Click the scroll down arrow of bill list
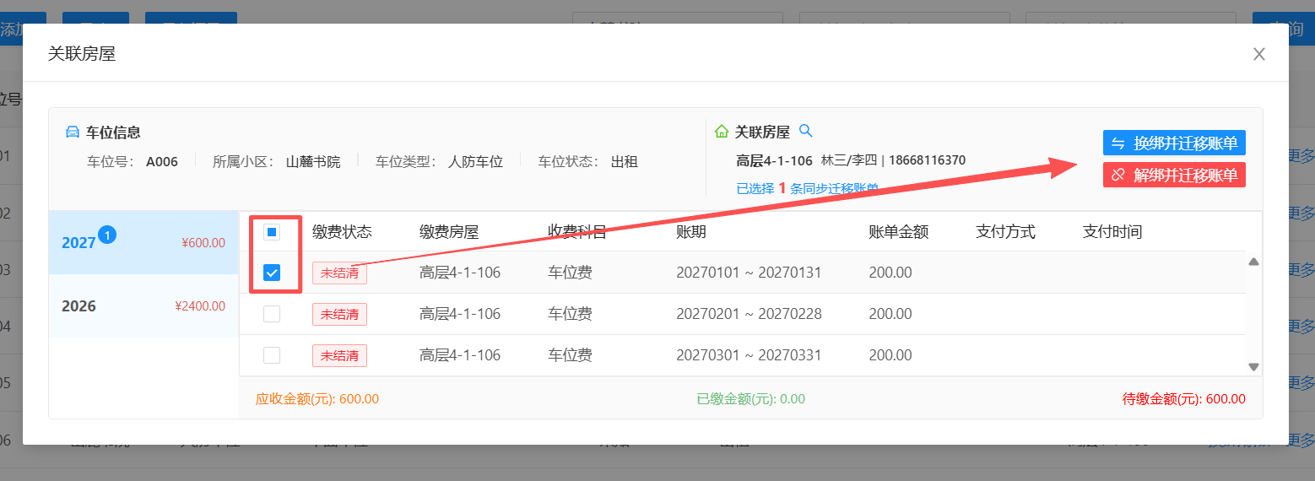Image resolution: width=1315 pixels, height=481 pixels. pyautogui.click(x=1253, y=366)
